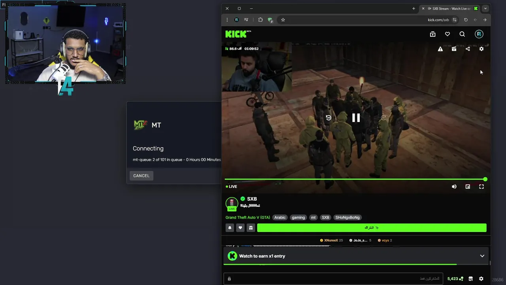Open video player settings gear
506x285 pixels.
pyautogui.click(x=481, y=49)
